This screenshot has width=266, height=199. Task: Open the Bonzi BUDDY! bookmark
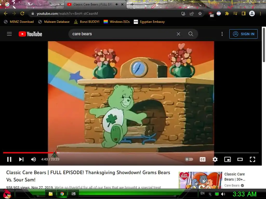(x=87, y=22)
